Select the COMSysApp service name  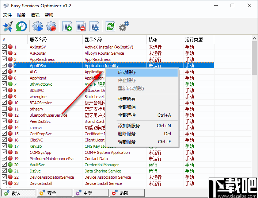(41, 152)
